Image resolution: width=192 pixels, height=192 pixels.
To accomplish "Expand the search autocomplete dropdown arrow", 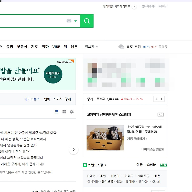I will tap(76, 21).
